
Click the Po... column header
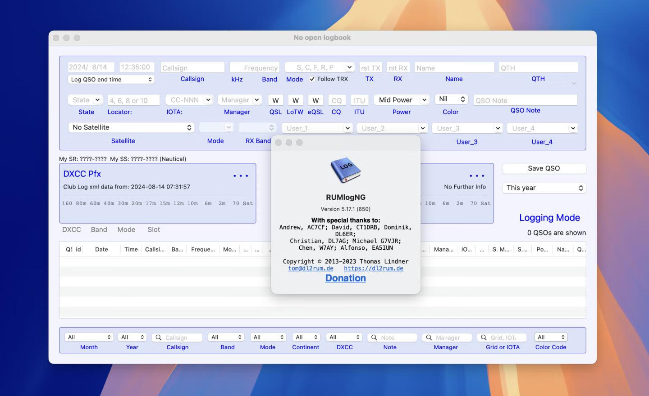(x=542, y=249)
